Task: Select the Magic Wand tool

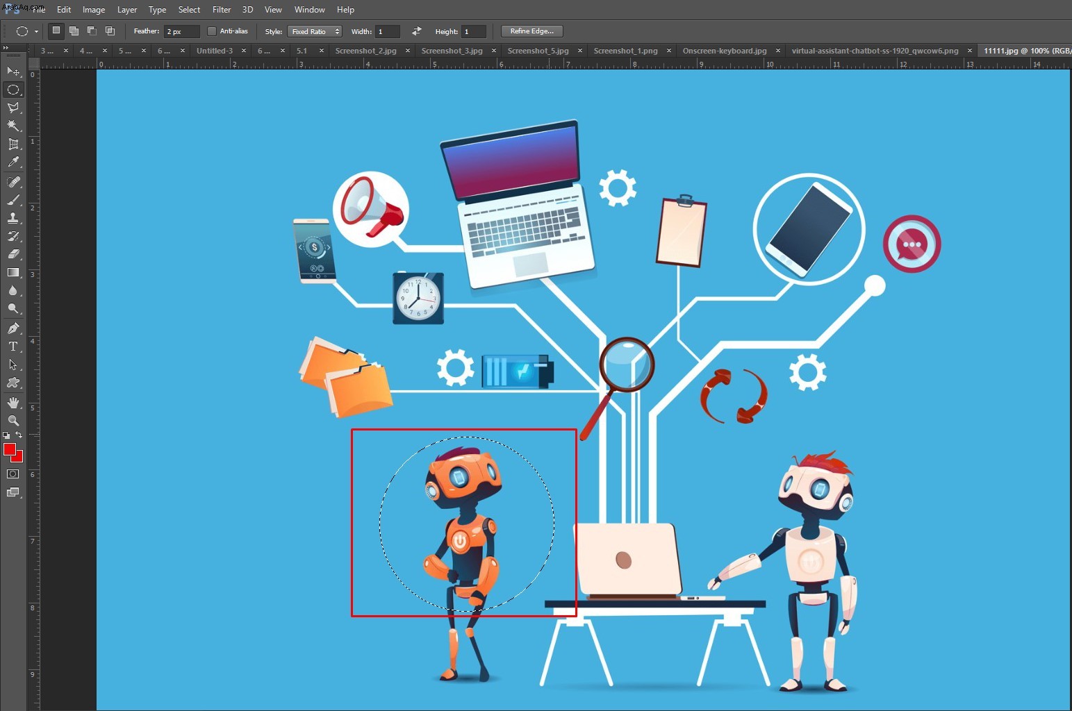Action: (13, 126)
